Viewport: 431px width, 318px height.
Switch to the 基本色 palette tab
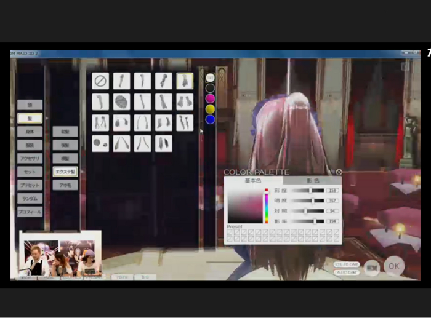[x=254, y=180]
